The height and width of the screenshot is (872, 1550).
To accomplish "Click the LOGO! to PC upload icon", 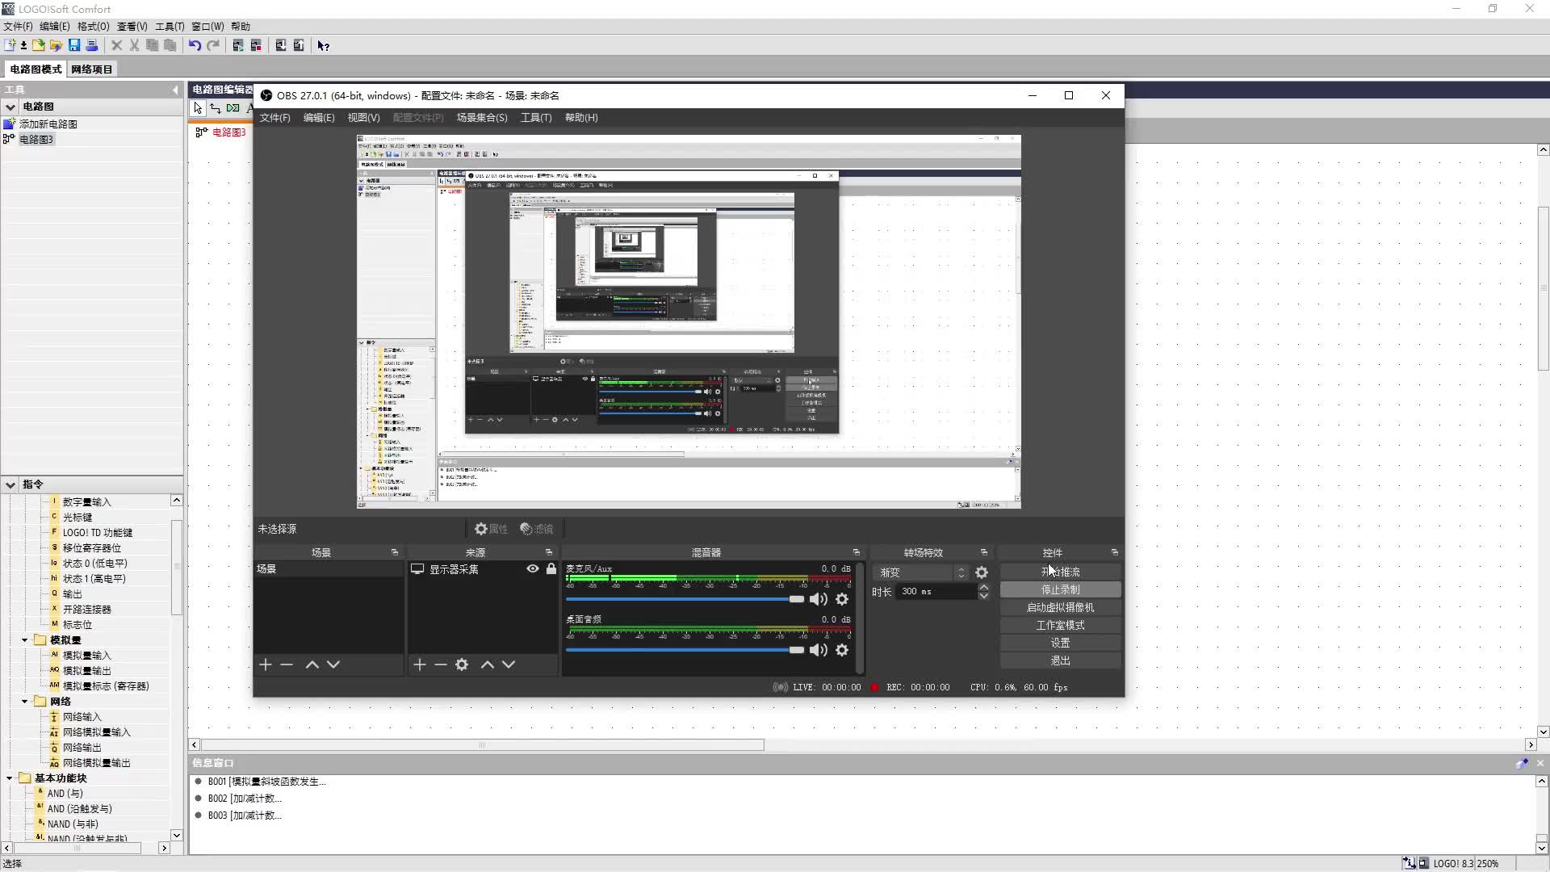I will tap(299, 45).
